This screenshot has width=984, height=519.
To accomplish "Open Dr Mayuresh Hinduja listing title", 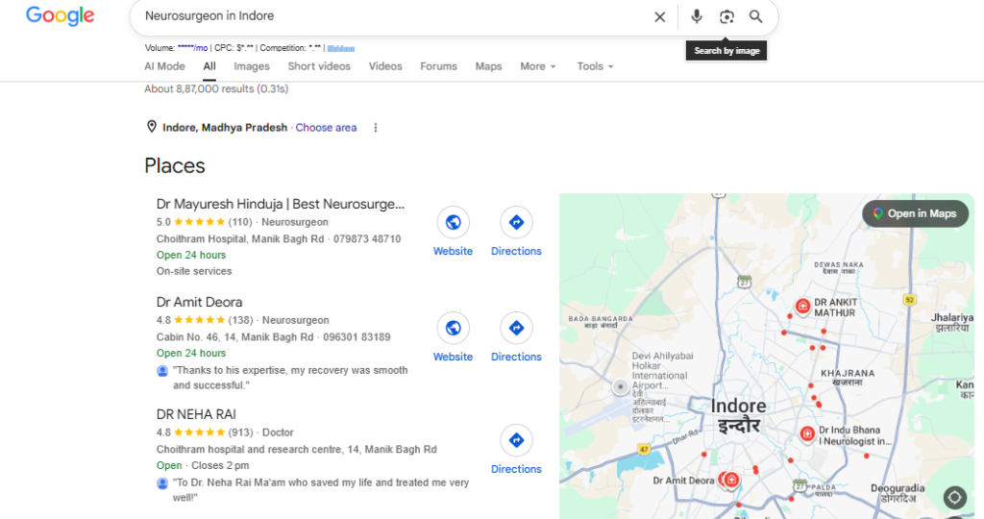I will [281, 204].
